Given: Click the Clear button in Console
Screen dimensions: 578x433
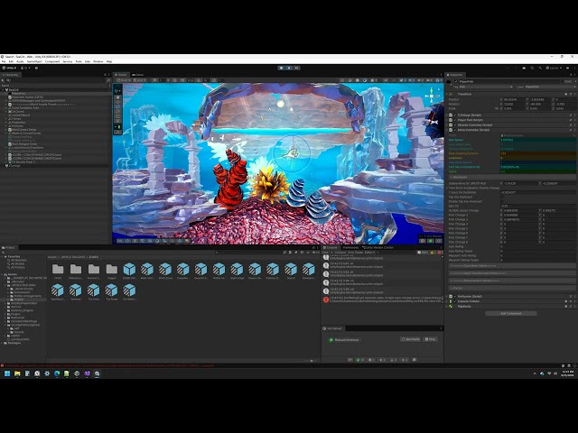Looking at the screenshot, I should tap(325, 253).
